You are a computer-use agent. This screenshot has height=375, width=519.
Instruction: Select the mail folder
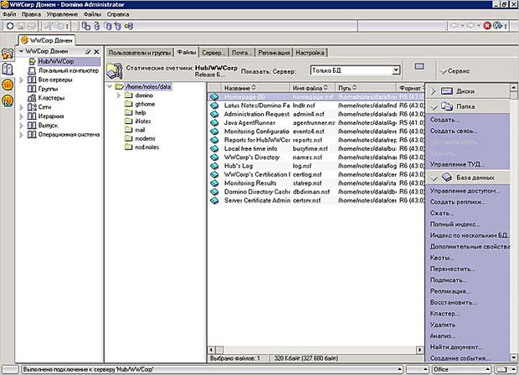tap(140, 130)
